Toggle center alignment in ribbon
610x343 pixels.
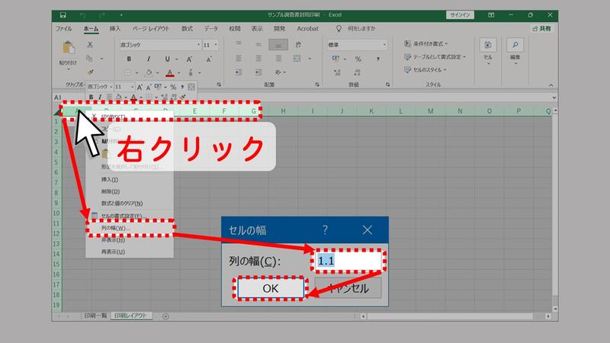(258, 59)
